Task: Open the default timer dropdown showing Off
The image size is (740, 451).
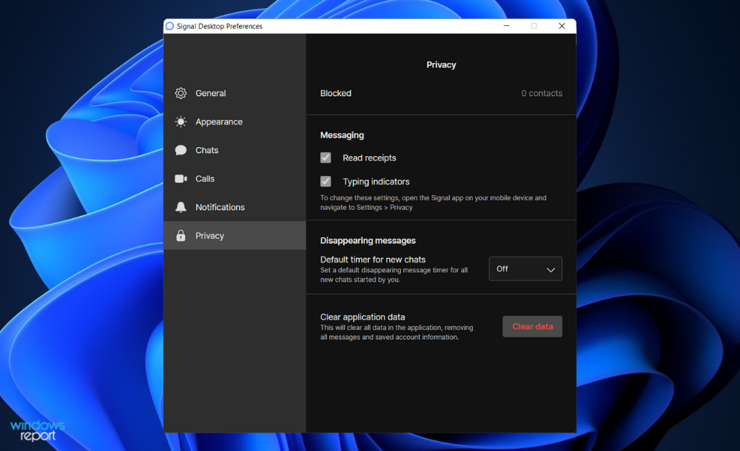Action: click(x=525, y=269)
